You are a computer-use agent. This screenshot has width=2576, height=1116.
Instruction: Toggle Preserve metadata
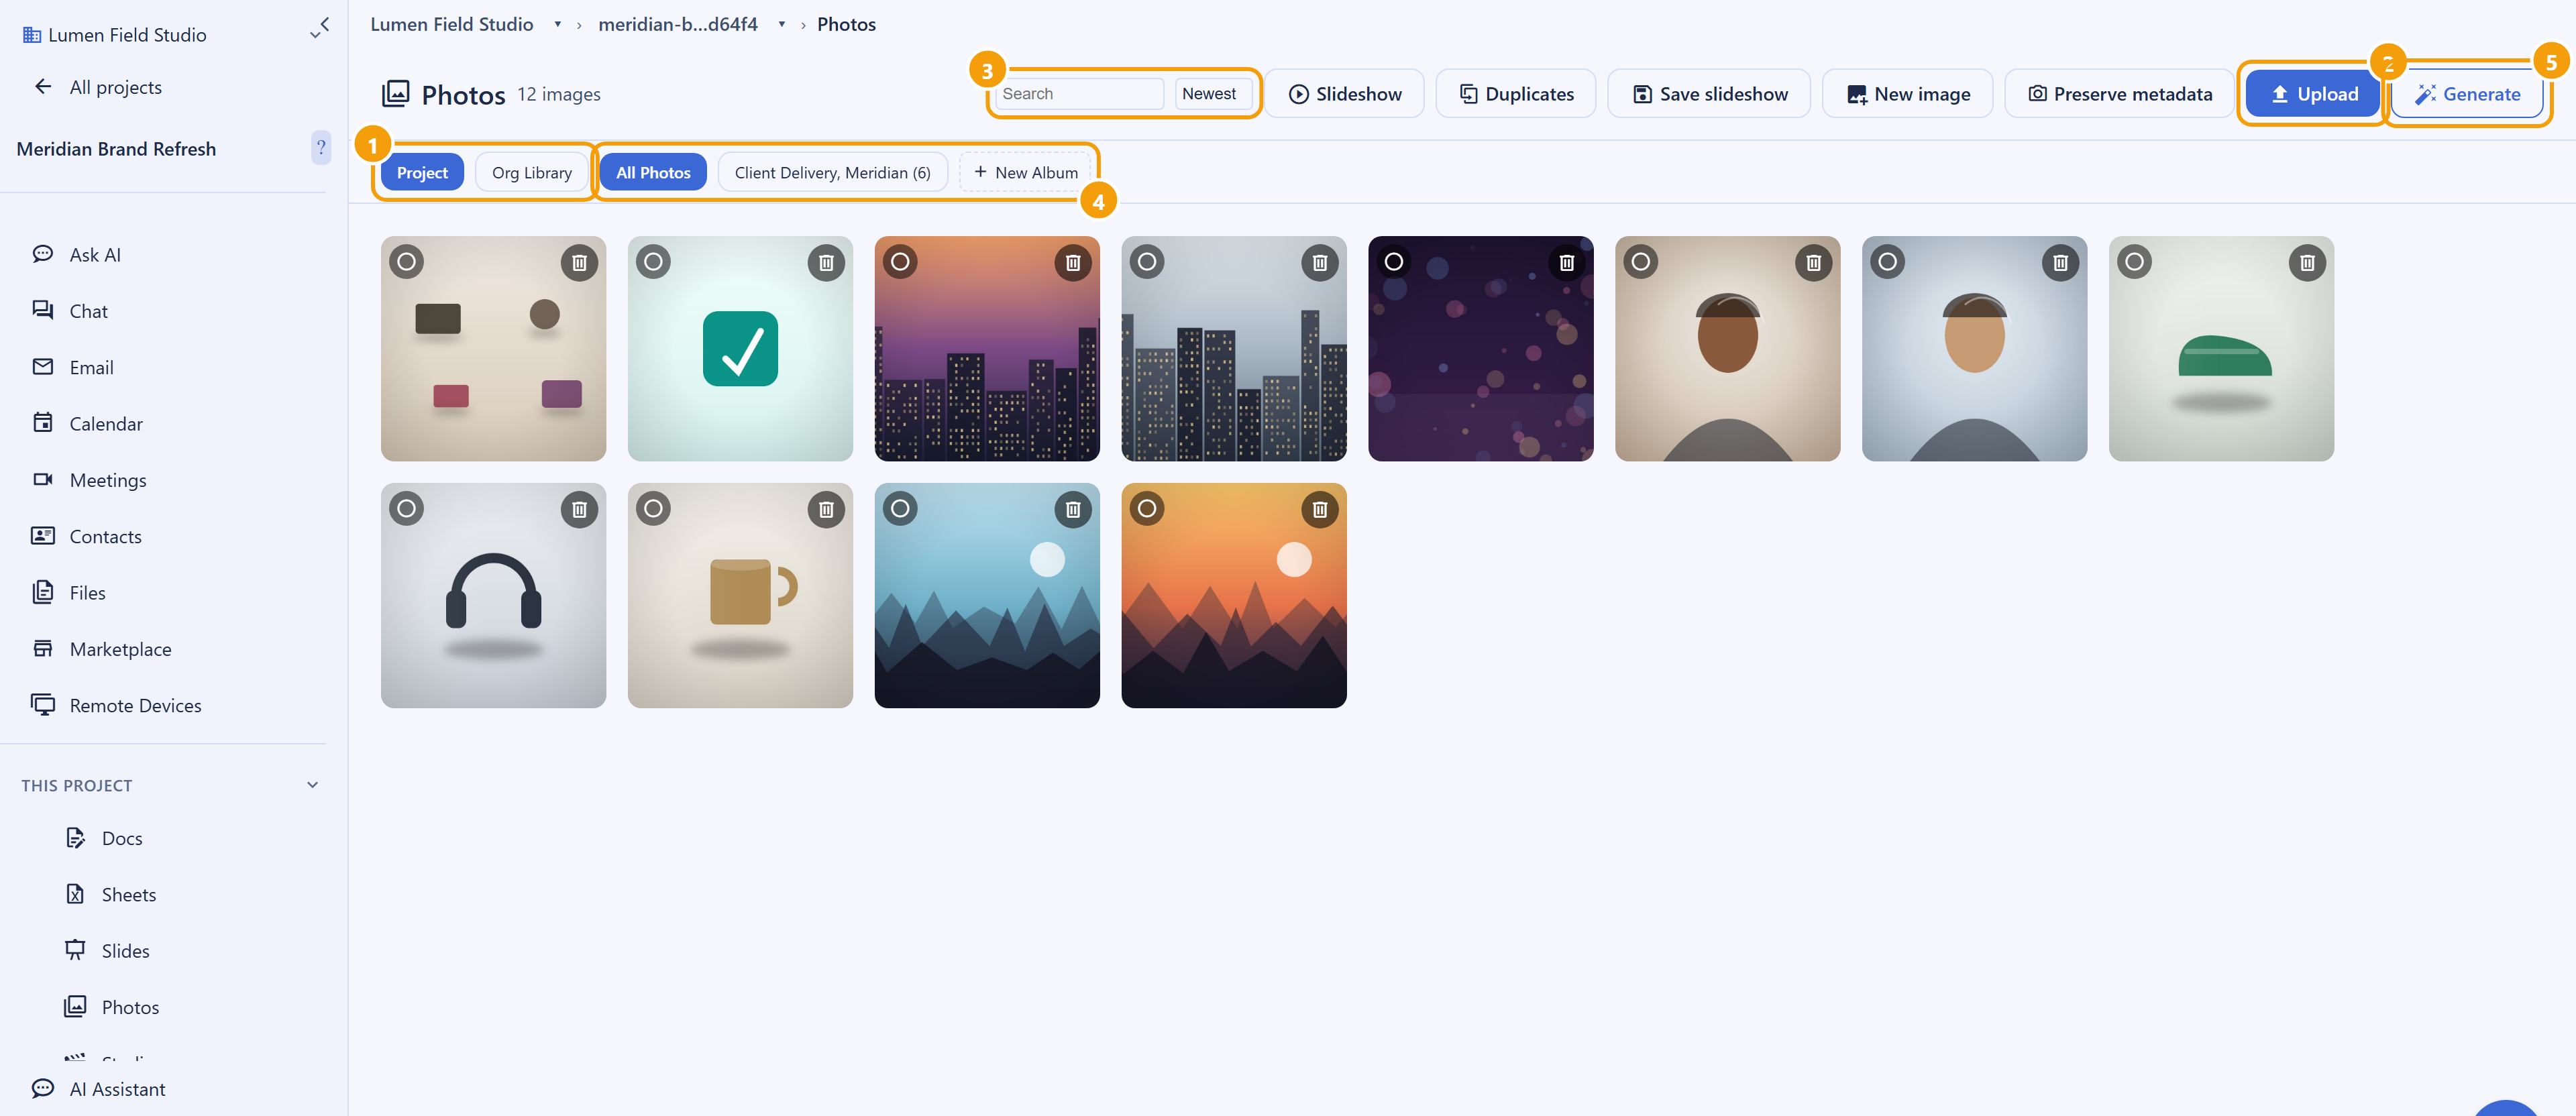click(x=2120, y=94)
